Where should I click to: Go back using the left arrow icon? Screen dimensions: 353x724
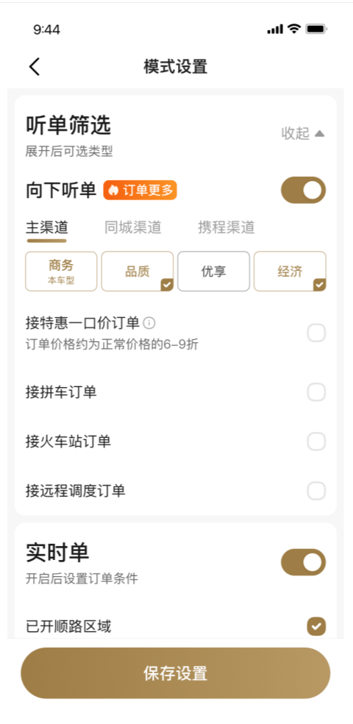[35, 66]
